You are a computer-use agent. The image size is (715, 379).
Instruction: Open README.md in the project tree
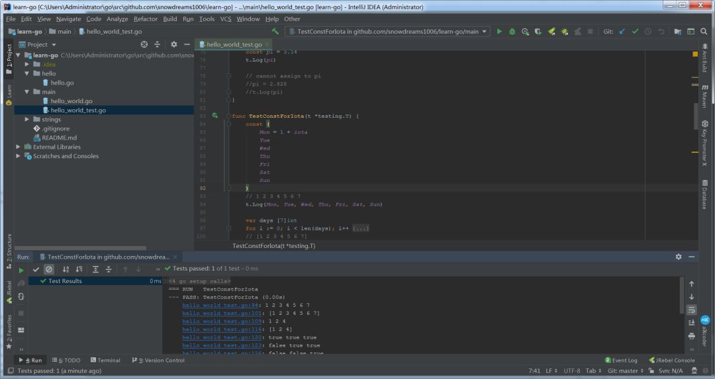point(59,138)
